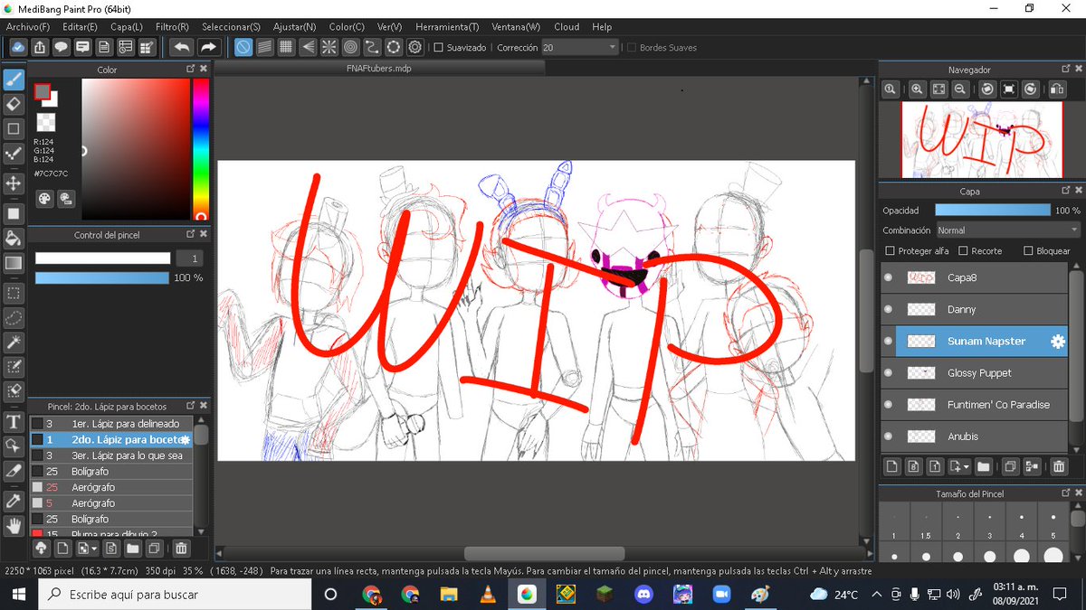Image resolution: width=1086 pixels, height=610 pixels.
Task: Click zoom out icon in Navegador panel
Action: click(960, 89)
